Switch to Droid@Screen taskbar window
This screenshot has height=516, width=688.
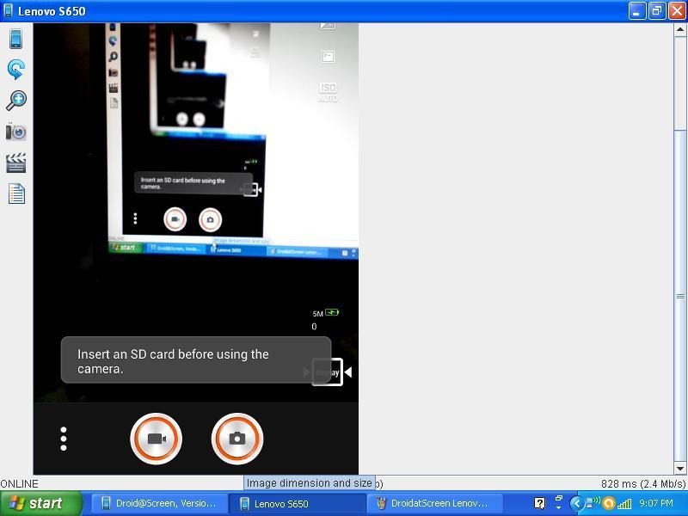tap(159, 503)
